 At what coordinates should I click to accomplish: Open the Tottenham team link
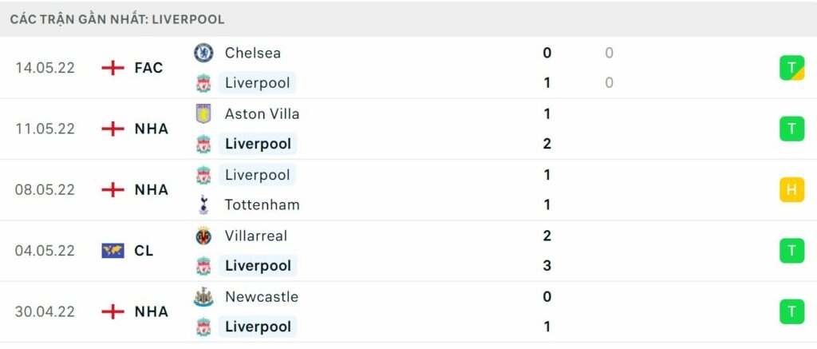262,204
